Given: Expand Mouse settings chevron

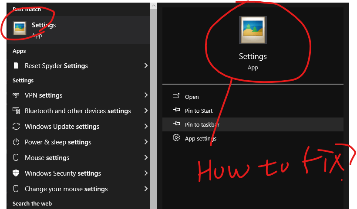Looking at the screenshot, I should point(146,157).
